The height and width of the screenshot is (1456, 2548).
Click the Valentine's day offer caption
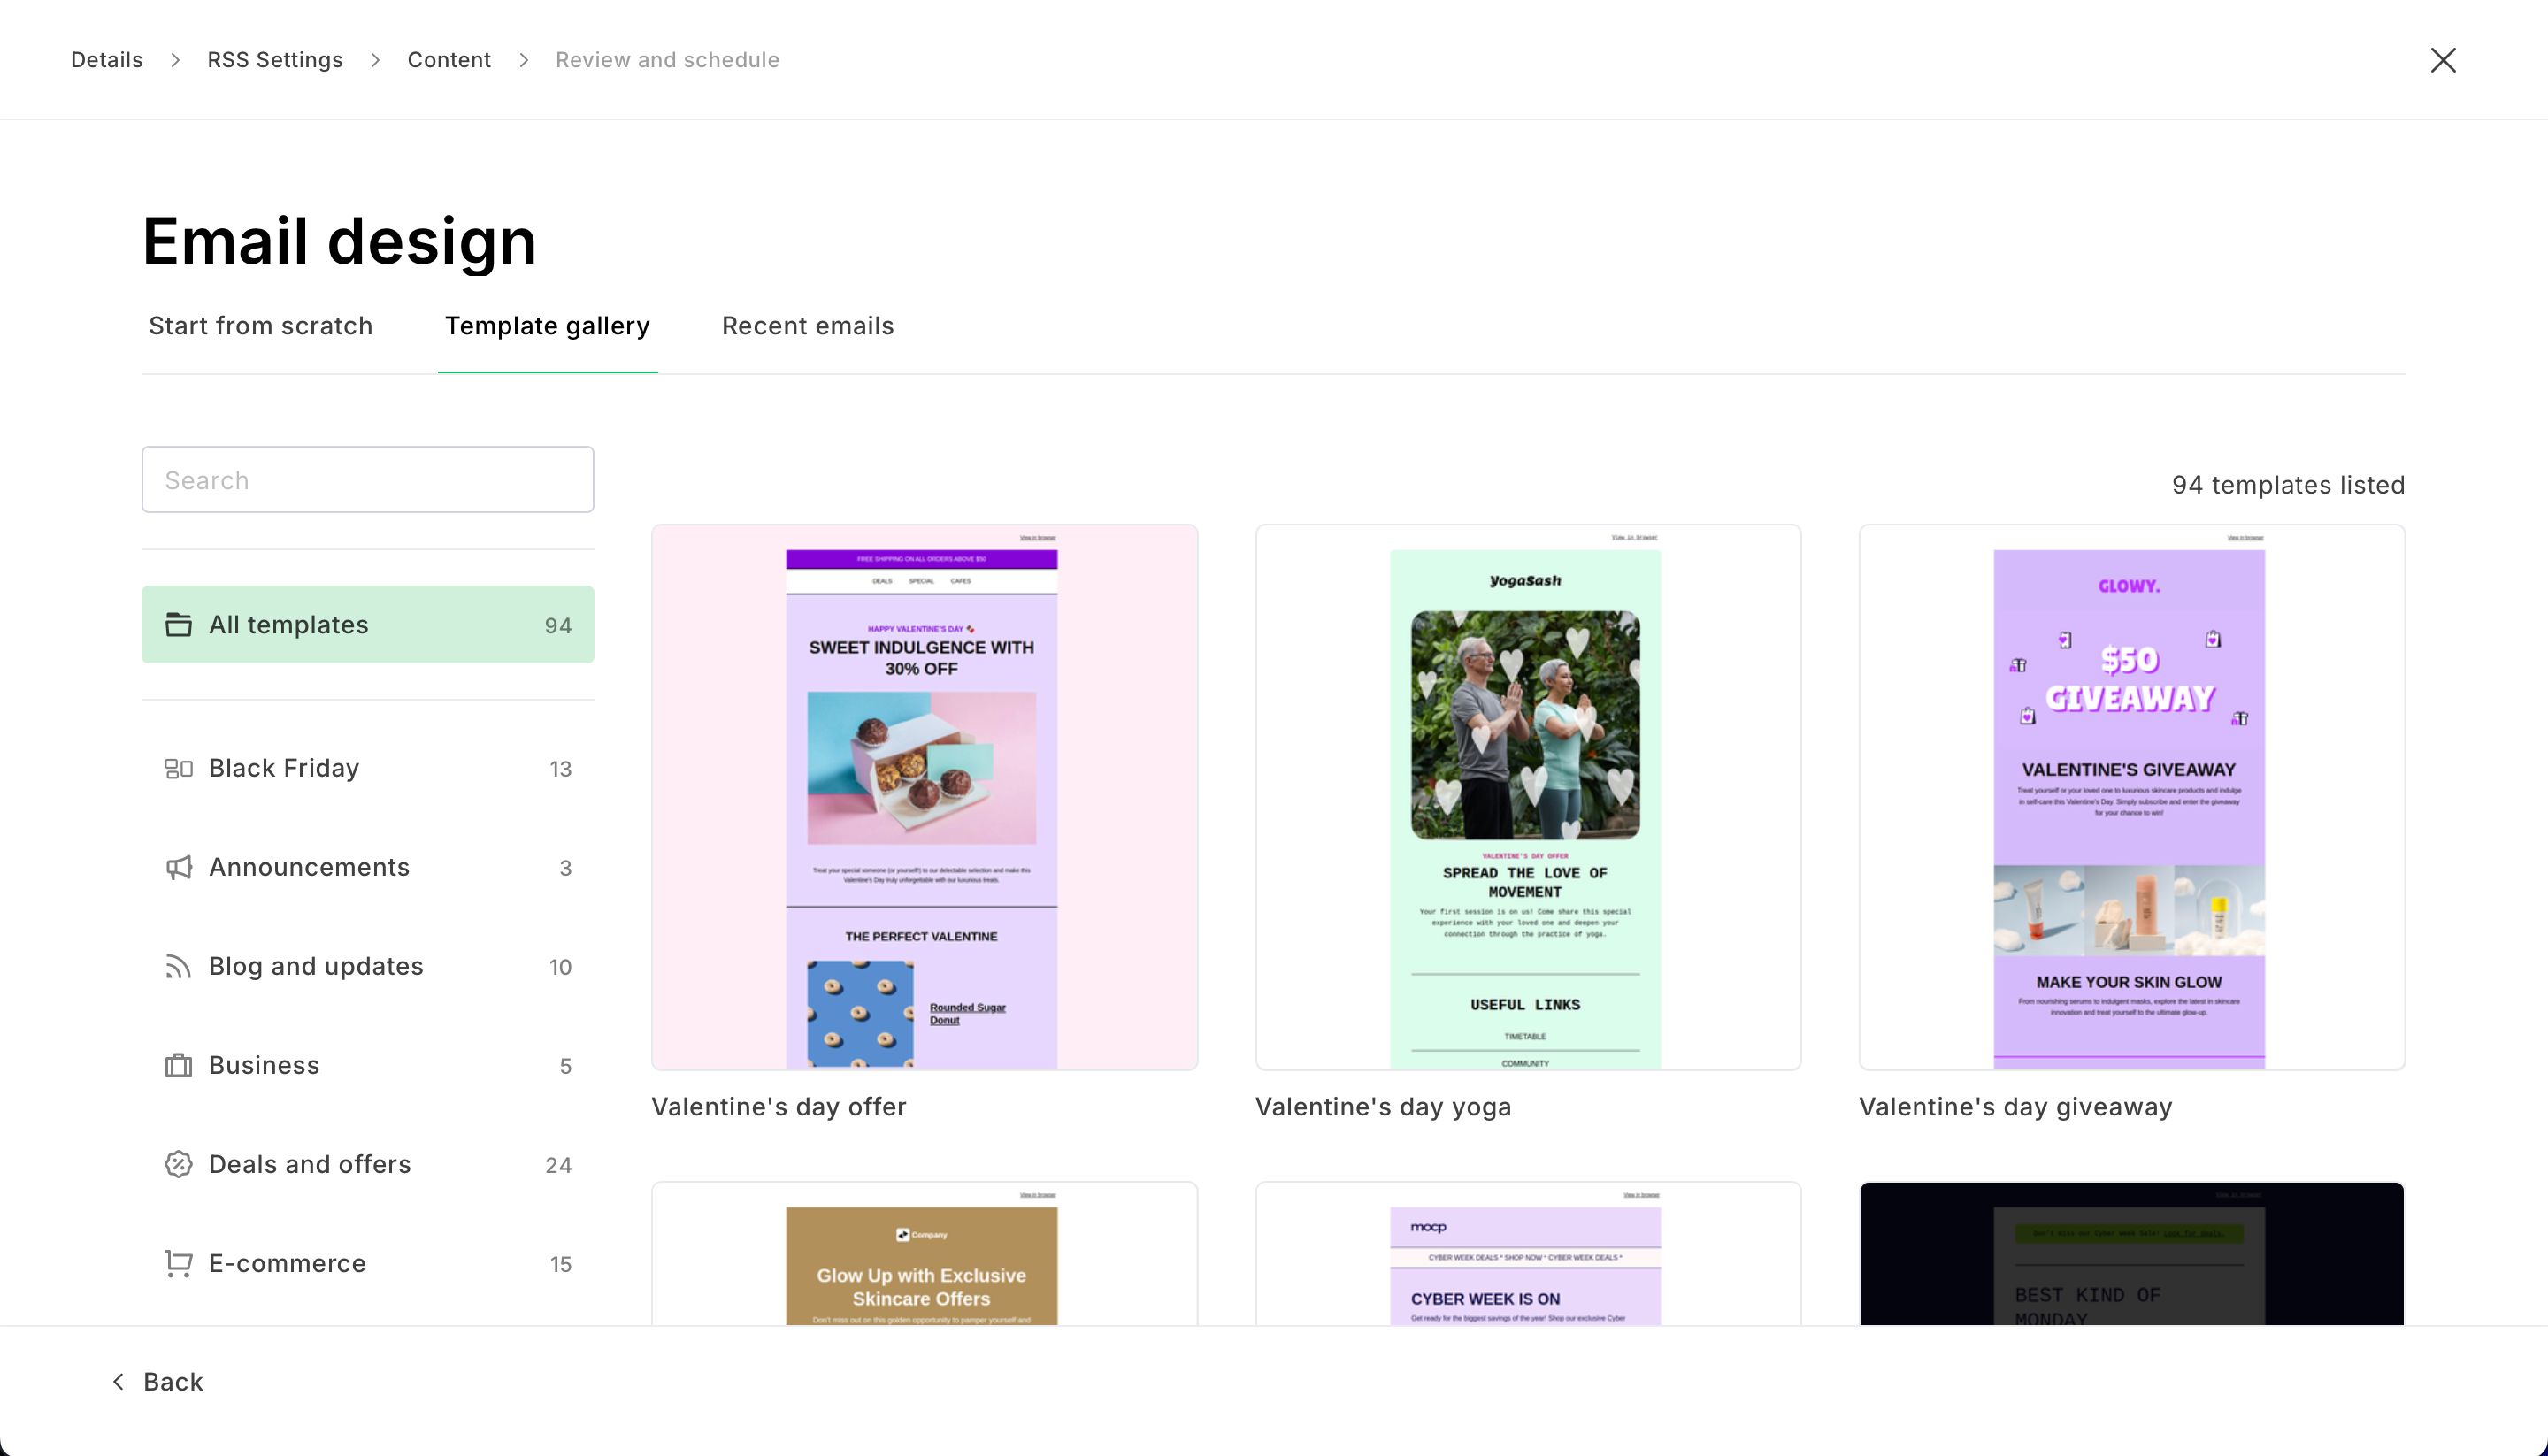coord(778,1107)
